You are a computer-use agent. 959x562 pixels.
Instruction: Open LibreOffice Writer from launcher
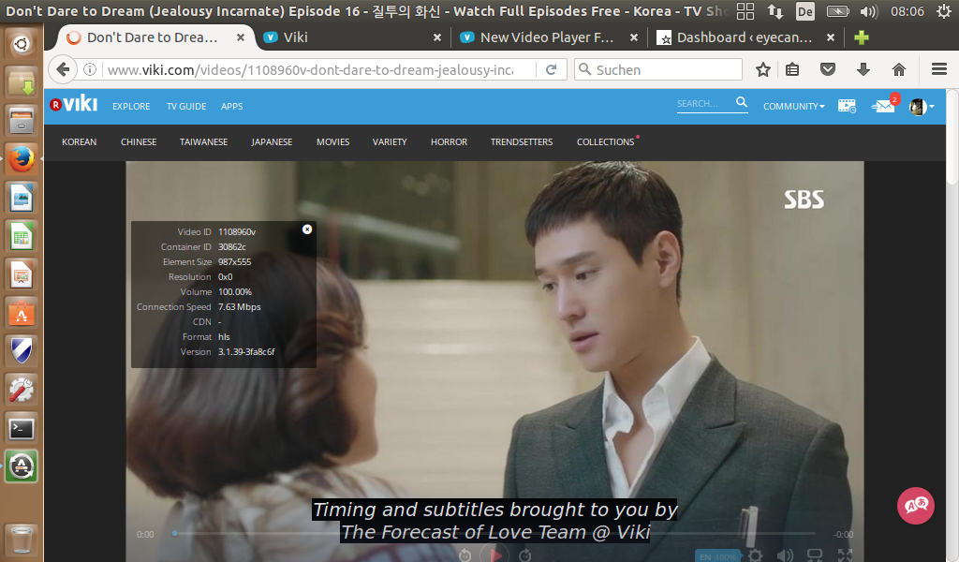point(22,198)
